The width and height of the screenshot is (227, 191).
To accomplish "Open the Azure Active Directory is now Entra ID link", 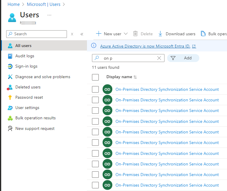I will tap(145, 46).
